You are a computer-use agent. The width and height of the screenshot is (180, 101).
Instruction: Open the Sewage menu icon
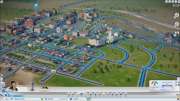click(x=85, y=94)
